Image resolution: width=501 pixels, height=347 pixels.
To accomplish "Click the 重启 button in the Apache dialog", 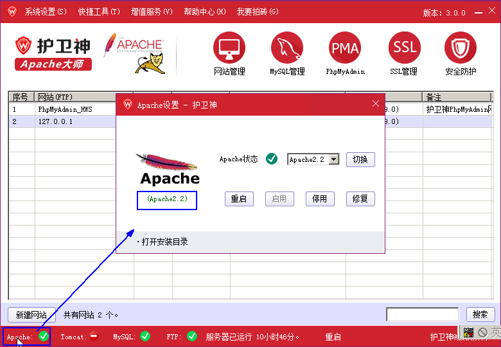I will tap(239, 199).
